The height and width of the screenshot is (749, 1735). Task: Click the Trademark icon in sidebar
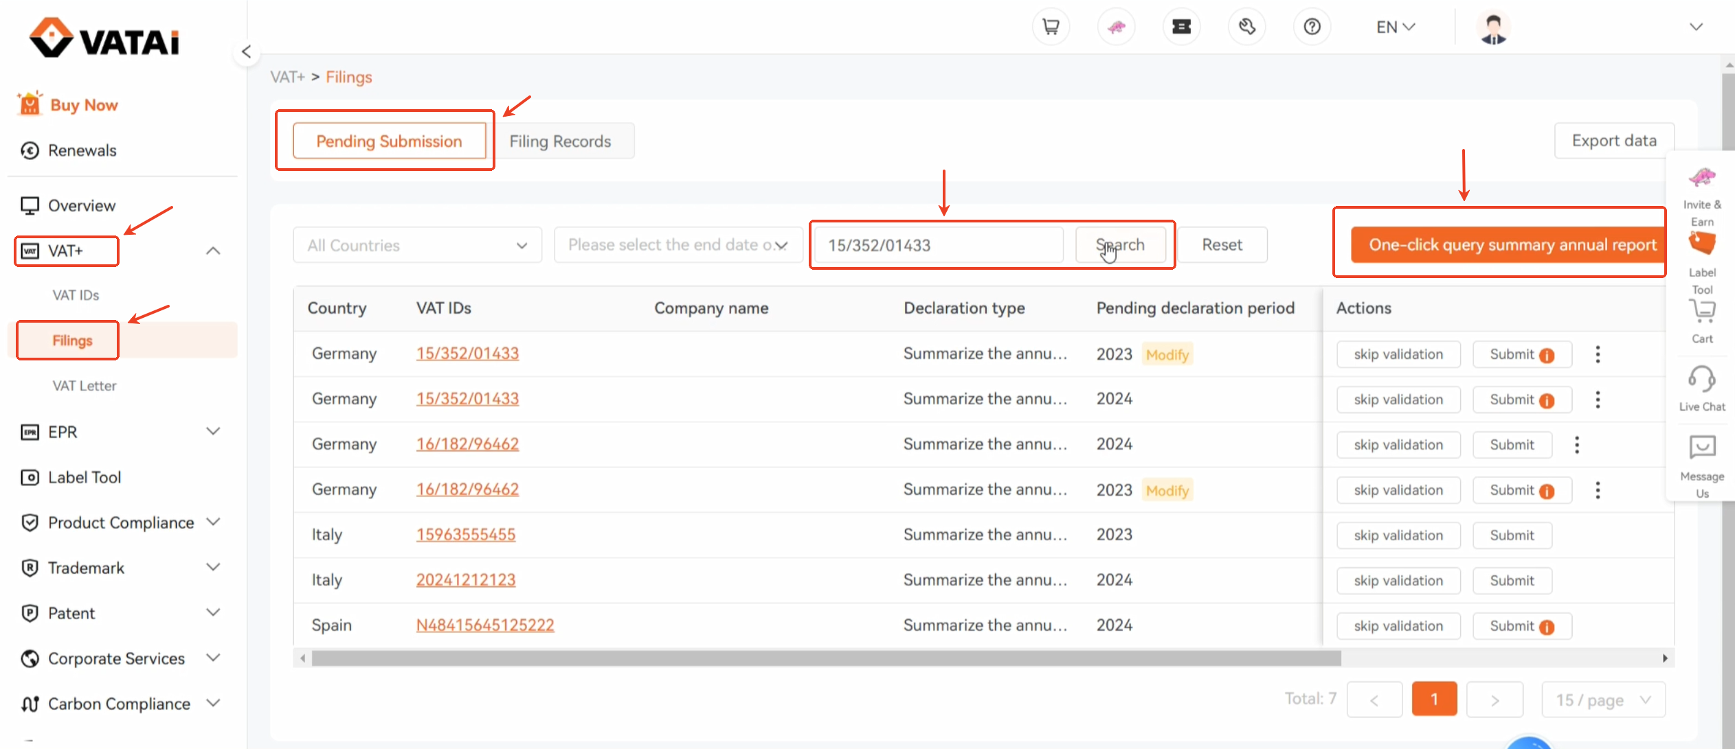point(30,568)
